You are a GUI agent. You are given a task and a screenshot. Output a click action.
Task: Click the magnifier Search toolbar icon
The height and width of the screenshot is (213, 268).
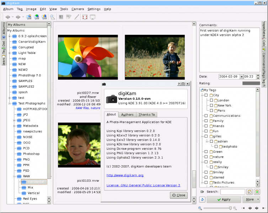(52, 17)
